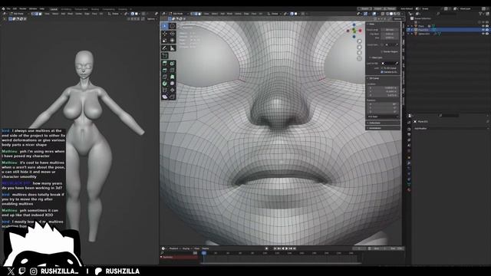Disable render for Plane.001 camera icon
The height and width of the screenshot is (276, 491).
[x=487, y=30]
